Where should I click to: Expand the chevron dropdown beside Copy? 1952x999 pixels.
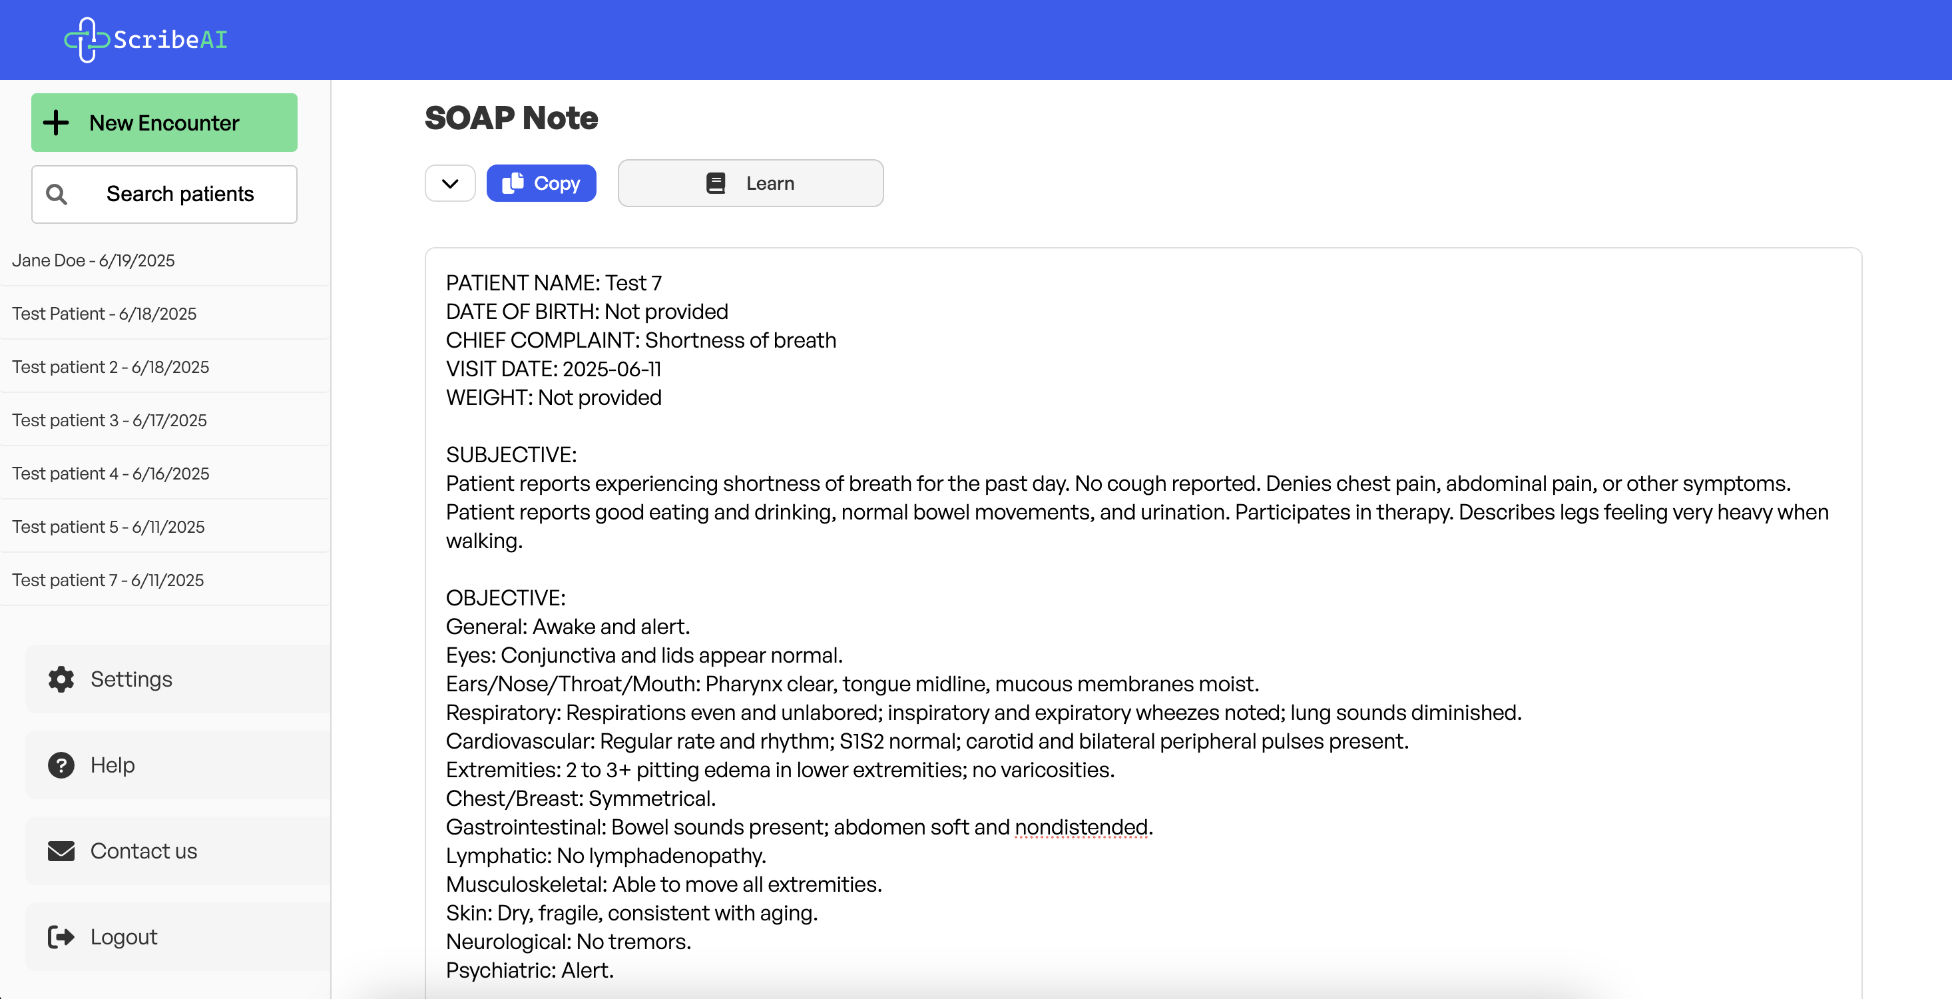pyautogui.click(x=450, y=182)
